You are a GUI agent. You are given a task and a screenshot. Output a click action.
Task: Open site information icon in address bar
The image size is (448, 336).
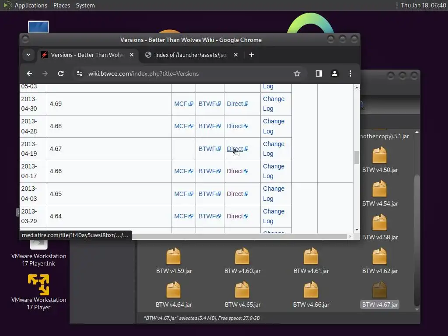80,73
